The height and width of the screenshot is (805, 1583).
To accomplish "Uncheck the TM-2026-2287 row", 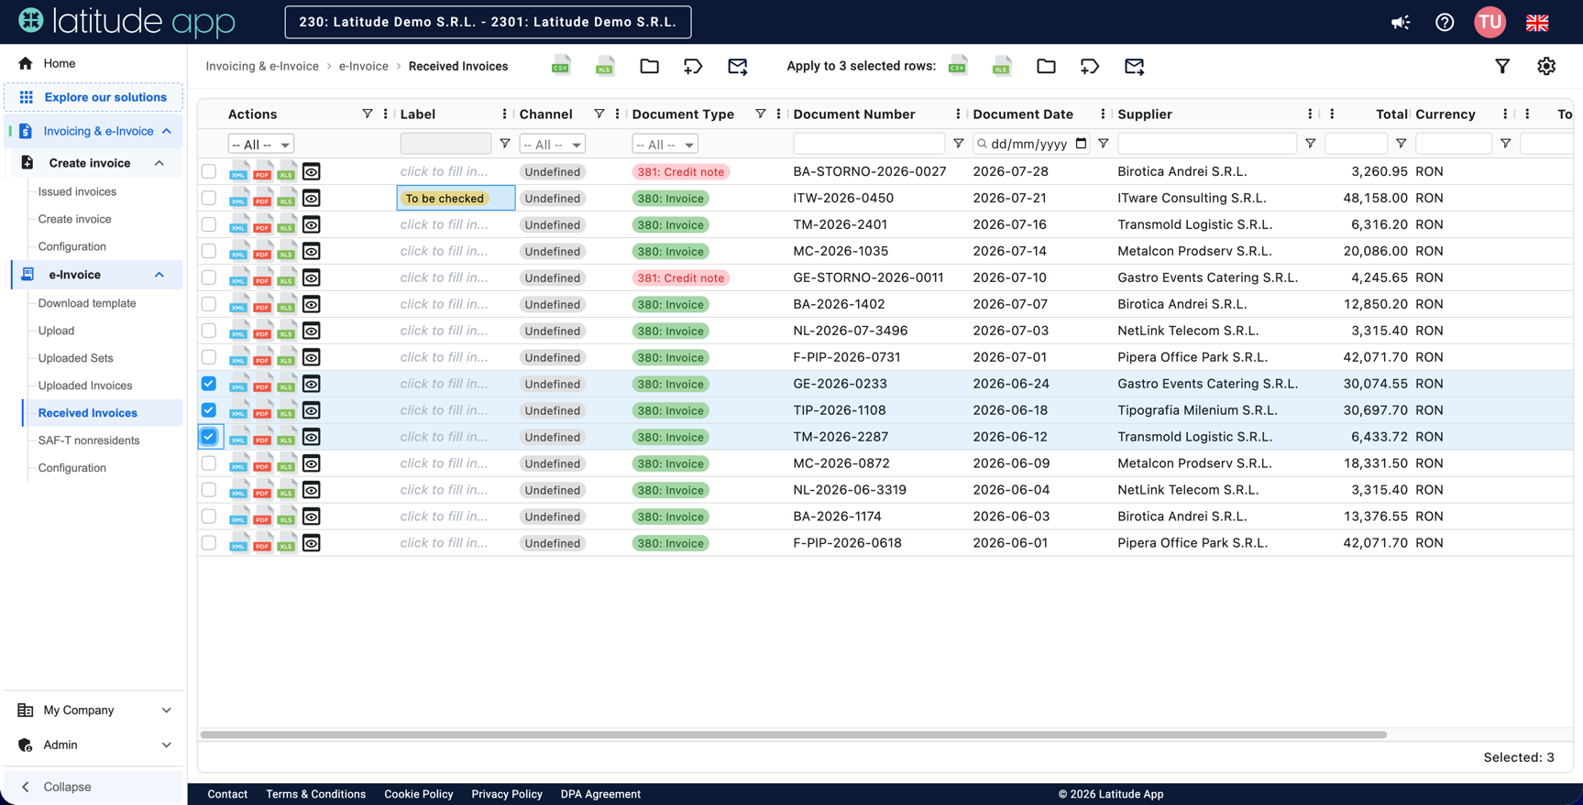I will pos(209,437).
